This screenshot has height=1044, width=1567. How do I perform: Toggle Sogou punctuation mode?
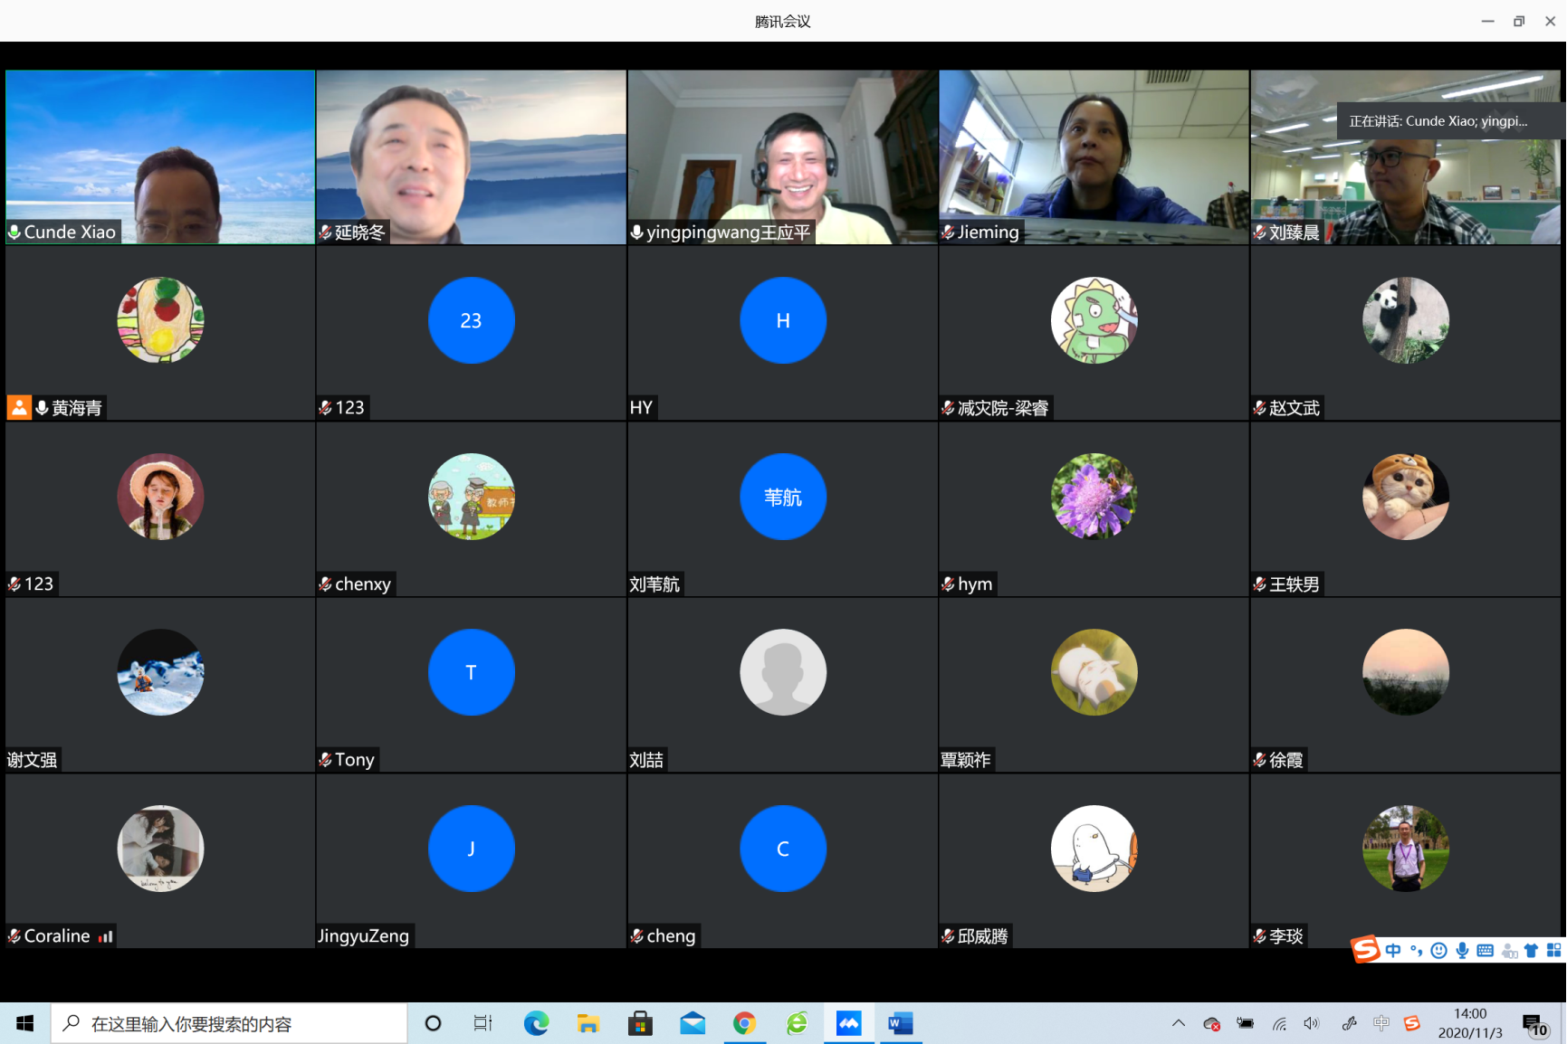click(x=1416, y=950)
